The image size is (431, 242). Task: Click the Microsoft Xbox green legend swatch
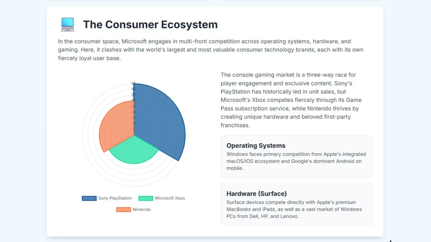pyautogui.click(x=146, y=198)
